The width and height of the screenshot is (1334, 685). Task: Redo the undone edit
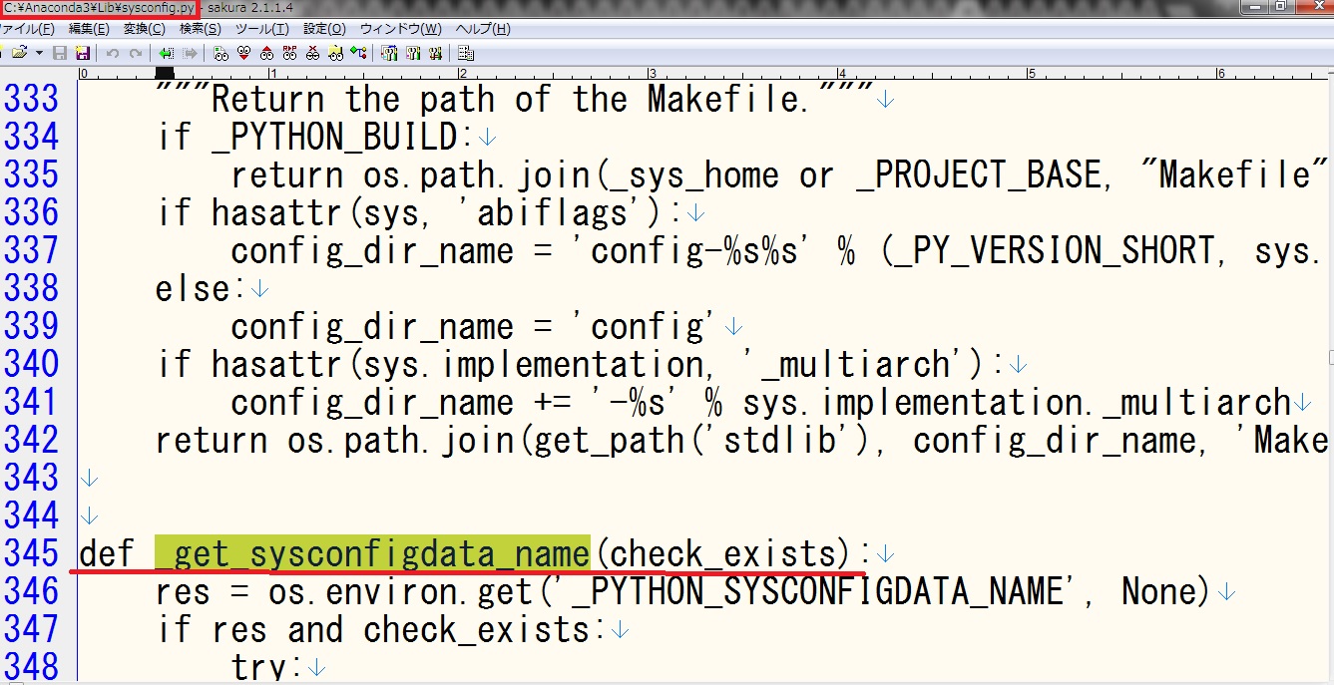pyautogui.click(x=136, y=53)
